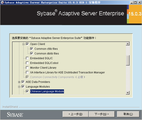Close the installer window
Image resolution: width=142 pixels, height=120 pixels.
139,3
